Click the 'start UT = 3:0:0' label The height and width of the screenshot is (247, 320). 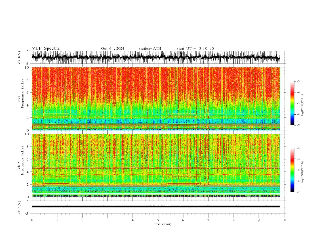click(x=195, y=48)
